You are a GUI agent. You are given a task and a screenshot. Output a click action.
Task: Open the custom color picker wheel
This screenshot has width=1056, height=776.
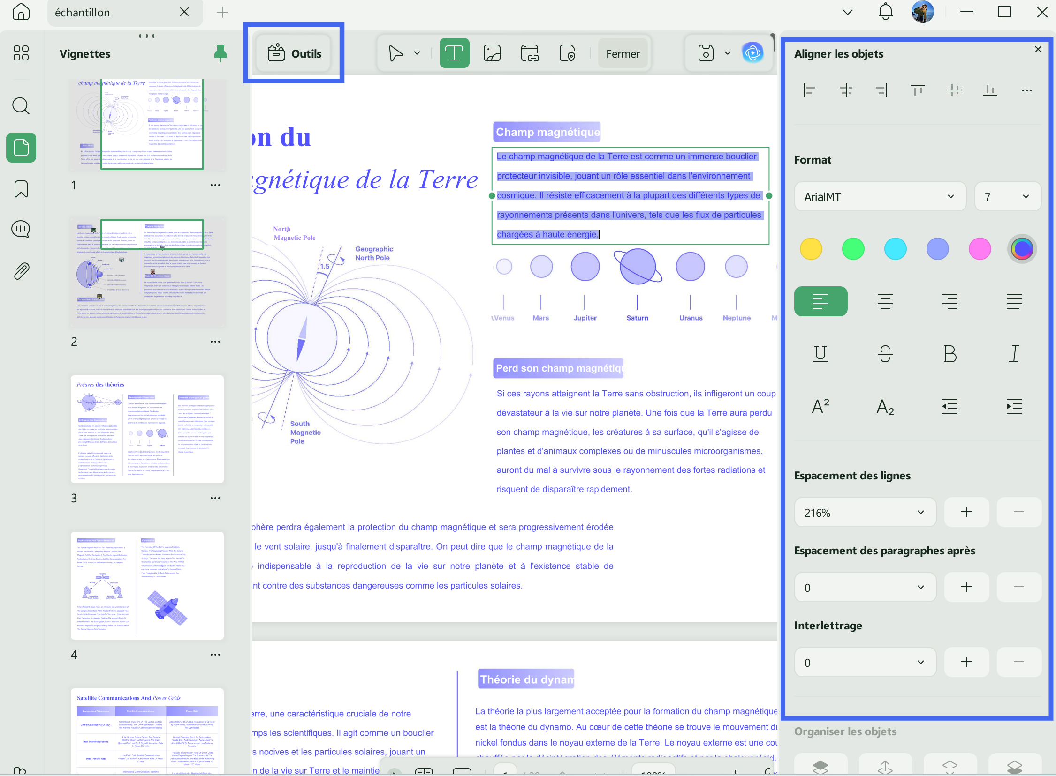(1022, 248)
